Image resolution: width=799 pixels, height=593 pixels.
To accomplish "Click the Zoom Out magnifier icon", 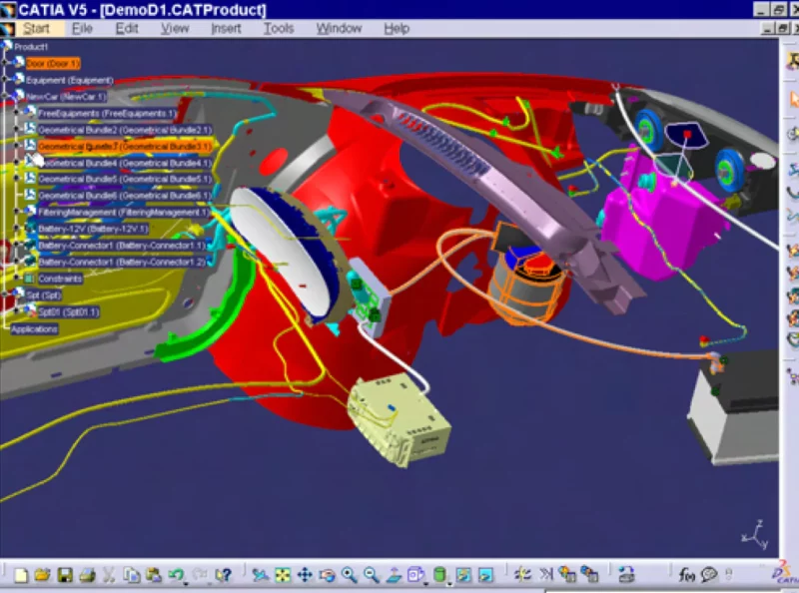I will pyautogui.click(x=371, y=575).
